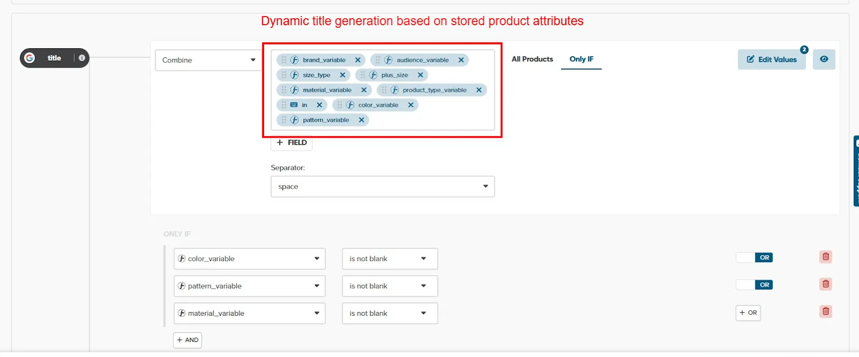Click the pattern_variable chip drag handle
Viewport: 859px width, 357px height.
pyautogui.click(x=284, y=120)
